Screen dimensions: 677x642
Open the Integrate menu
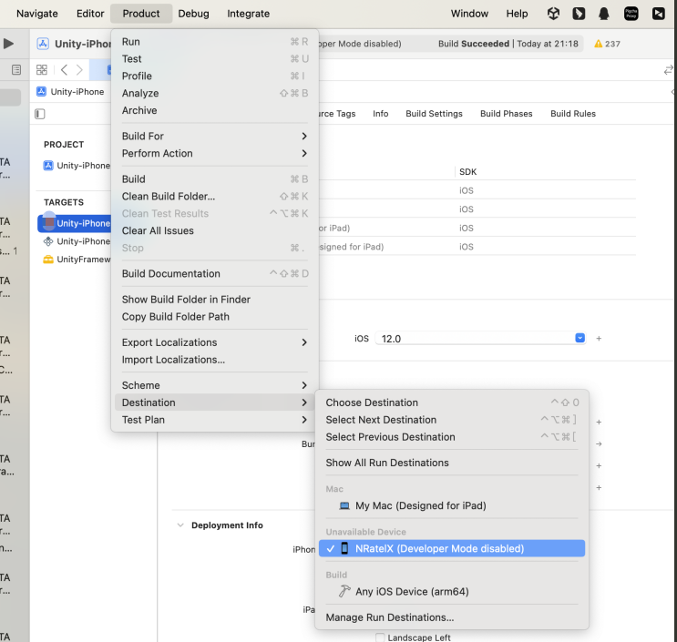click(x=248, y=14)
